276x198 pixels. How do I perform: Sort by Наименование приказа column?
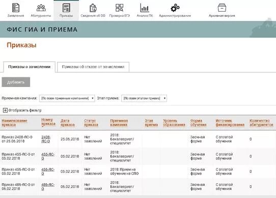pyautogui.click(x=14, y=123)
